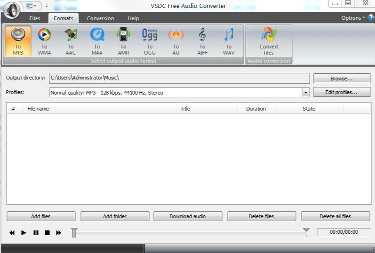This screenshot has height=253, width=375.
Task: Expand the quick access customize arrow
Action: tap(47, 6)
